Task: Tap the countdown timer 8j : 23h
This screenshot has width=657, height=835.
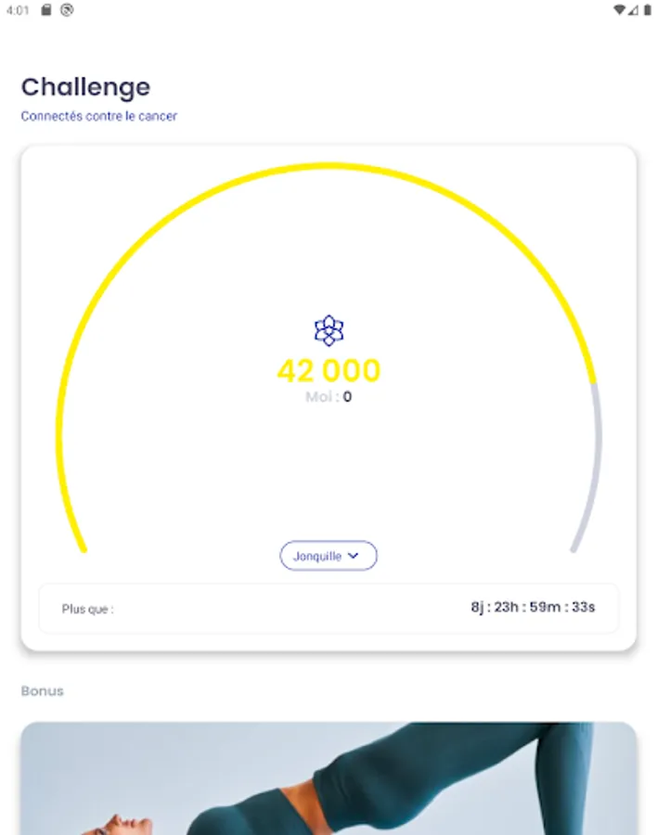Action: (x=533, y=607)
